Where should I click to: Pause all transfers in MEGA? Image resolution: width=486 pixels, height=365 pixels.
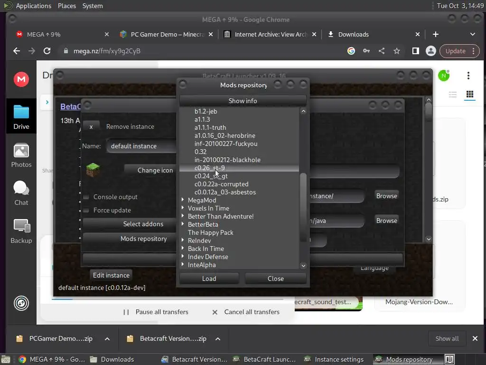156,312
